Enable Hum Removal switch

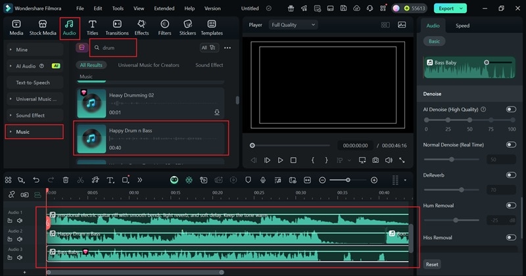(x=511, y=205)
